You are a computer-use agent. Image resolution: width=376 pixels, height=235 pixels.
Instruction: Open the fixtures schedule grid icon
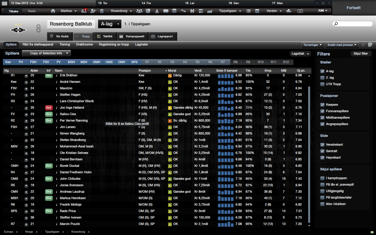coord(174,11)
